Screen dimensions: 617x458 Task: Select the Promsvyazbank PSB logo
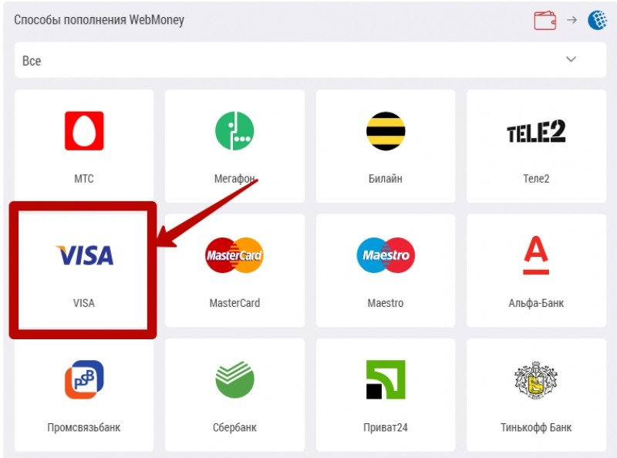click(84, 379)
